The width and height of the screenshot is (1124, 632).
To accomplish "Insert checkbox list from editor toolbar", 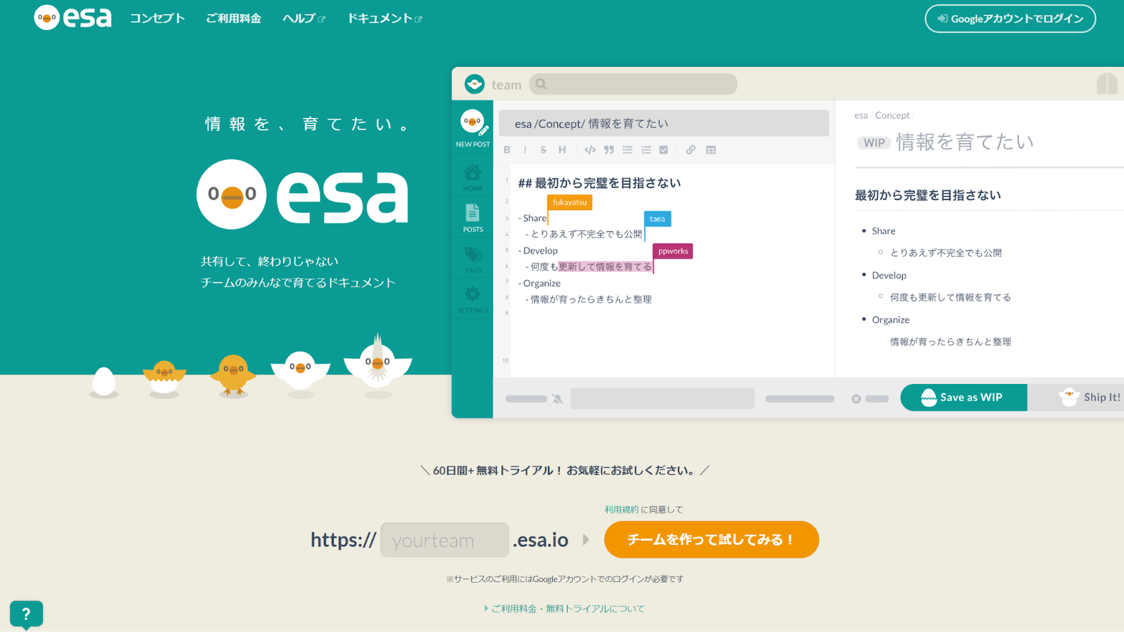I will [x=664, y=150].
